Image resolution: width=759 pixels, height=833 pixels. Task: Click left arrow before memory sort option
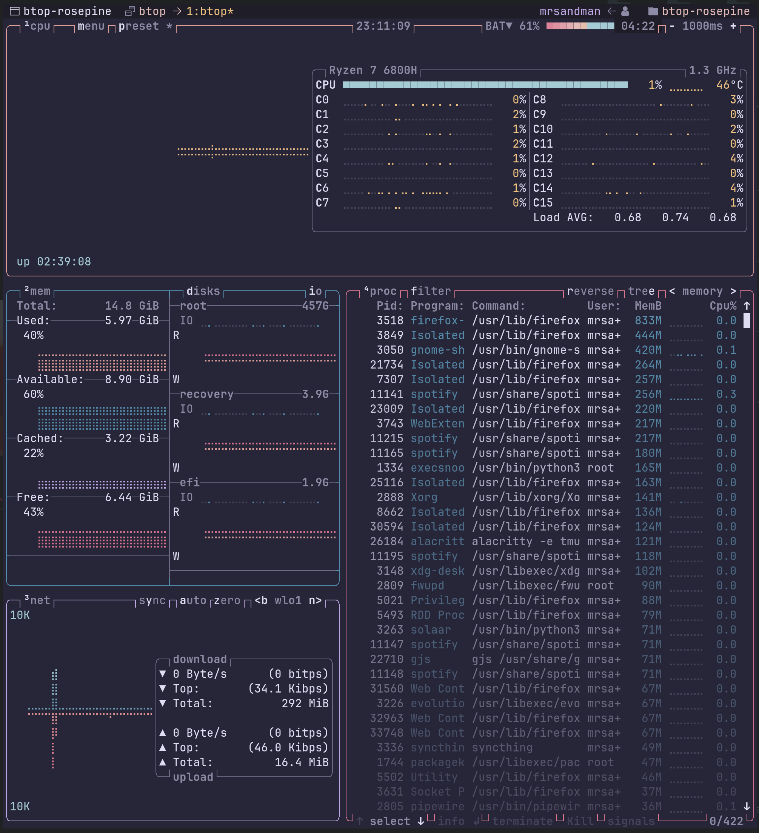coord(672,291)
